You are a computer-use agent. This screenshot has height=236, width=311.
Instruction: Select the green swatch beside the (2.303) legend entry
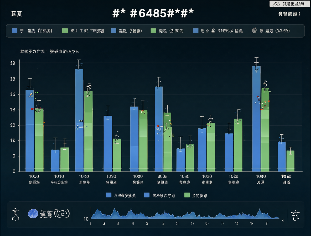[153, 31]
